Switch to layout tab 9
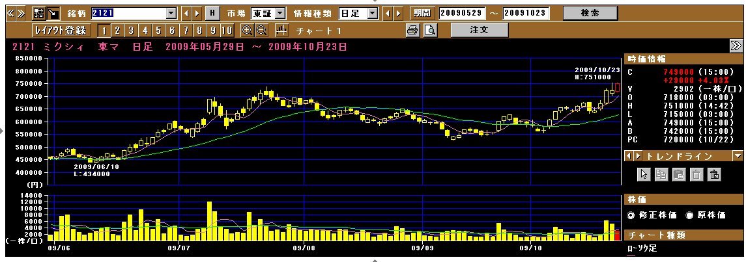 tap(212, 31)
